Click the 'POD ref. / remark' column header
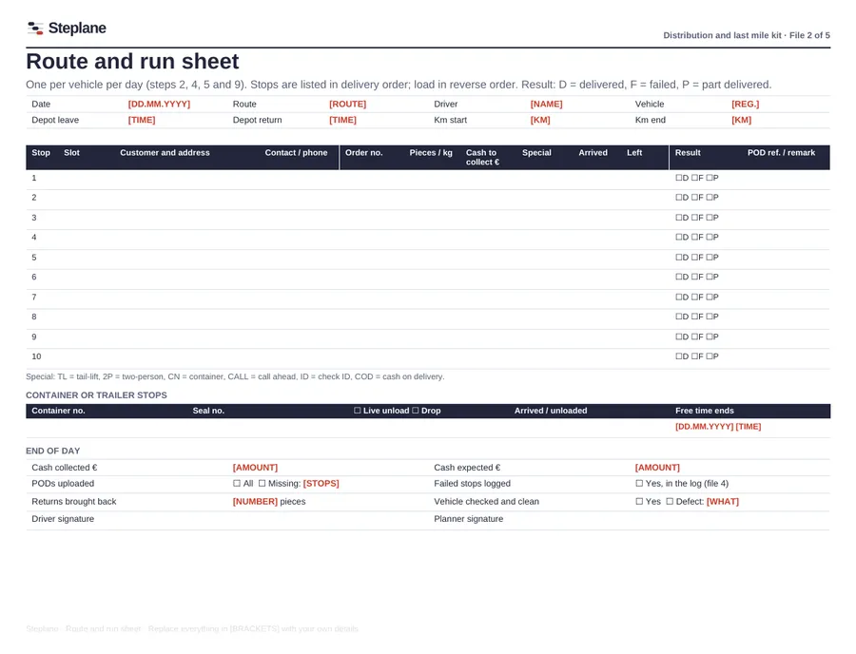 pyautogui.click(x=781, y=153)
